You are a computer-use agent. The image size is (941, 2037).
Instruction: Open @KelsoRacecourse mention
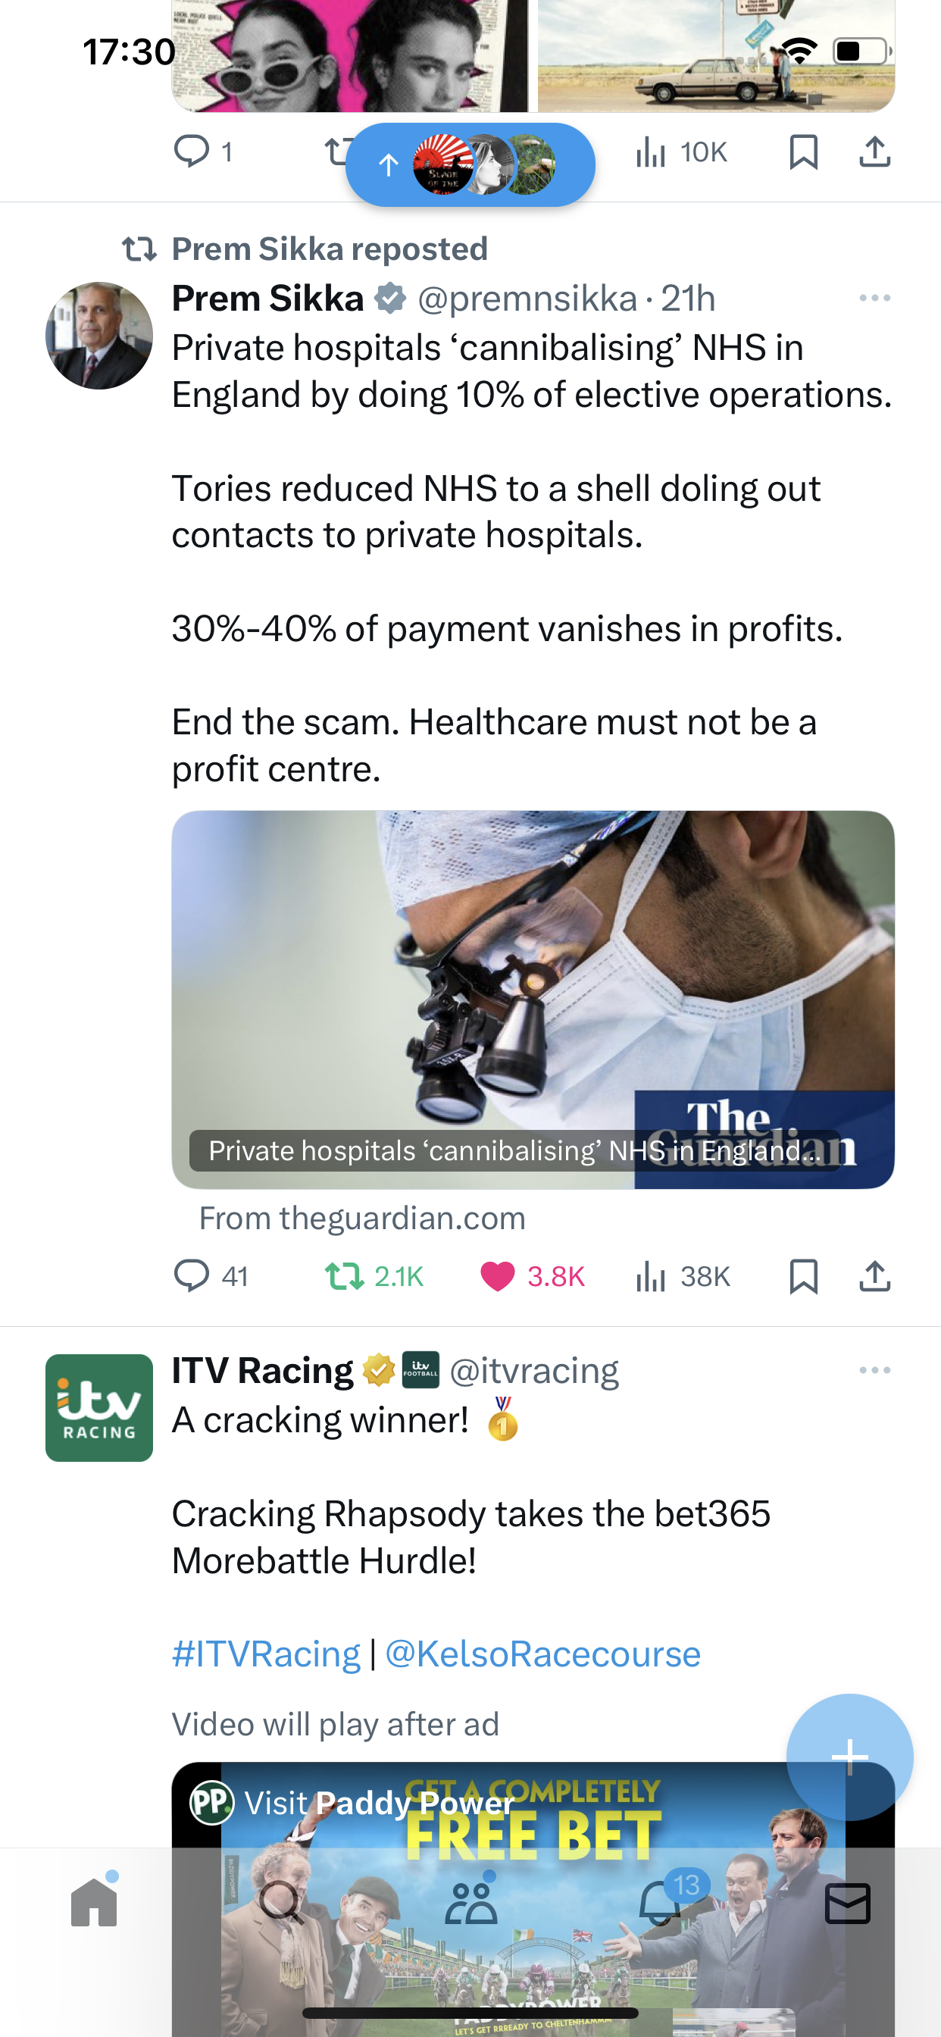tap(542, 1654)
